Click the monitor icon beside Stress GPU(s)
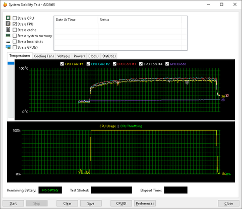Image resolution: width=242 pixels, height=209 pixels. 8,47
